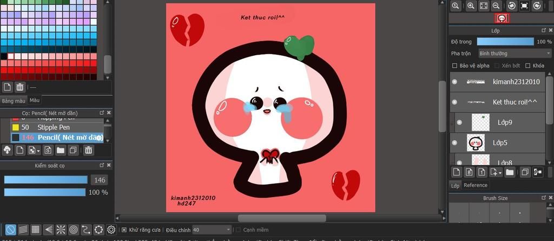Image resolution: width=554 pixels, height=241 pixels.
Task: Add a script brush
Action: (48, 150)
